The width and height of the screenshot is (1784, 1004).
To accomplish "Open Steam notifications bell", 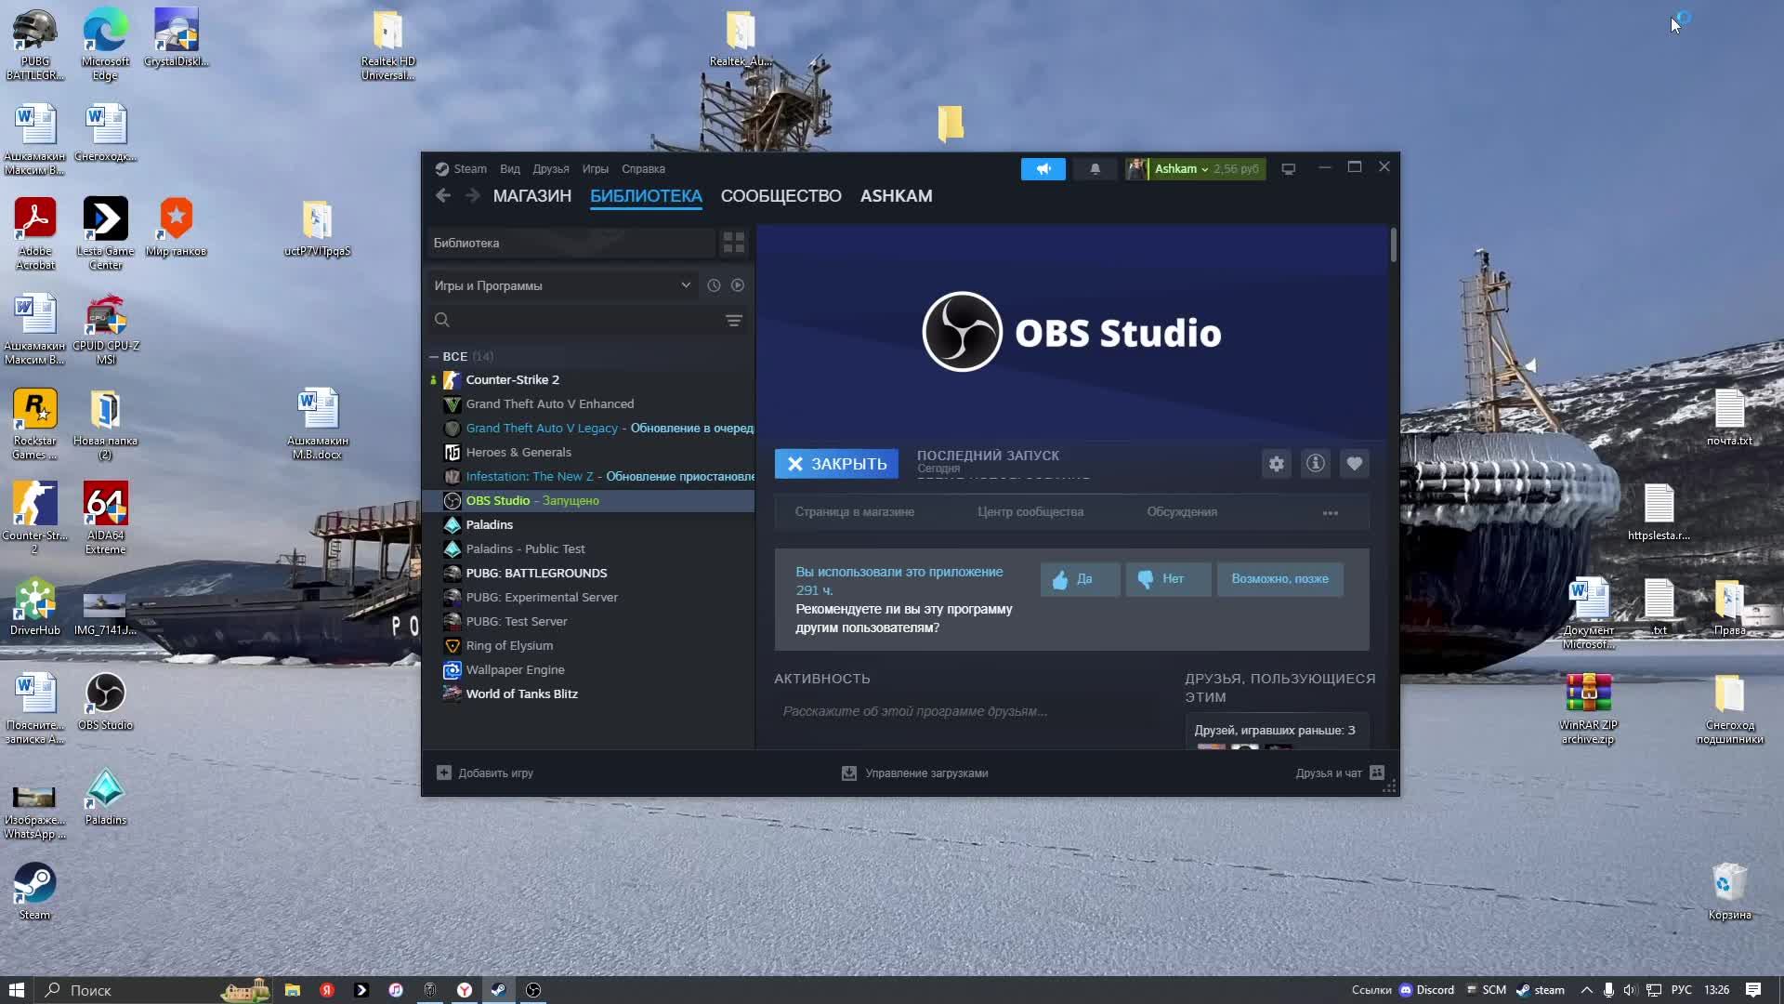I will click(1095, 169).
